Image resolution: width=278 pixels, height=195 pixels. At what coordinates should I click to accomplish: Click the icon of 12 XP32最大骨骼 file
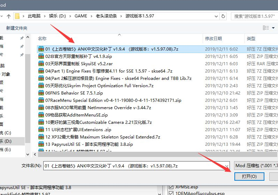[41, 137]
